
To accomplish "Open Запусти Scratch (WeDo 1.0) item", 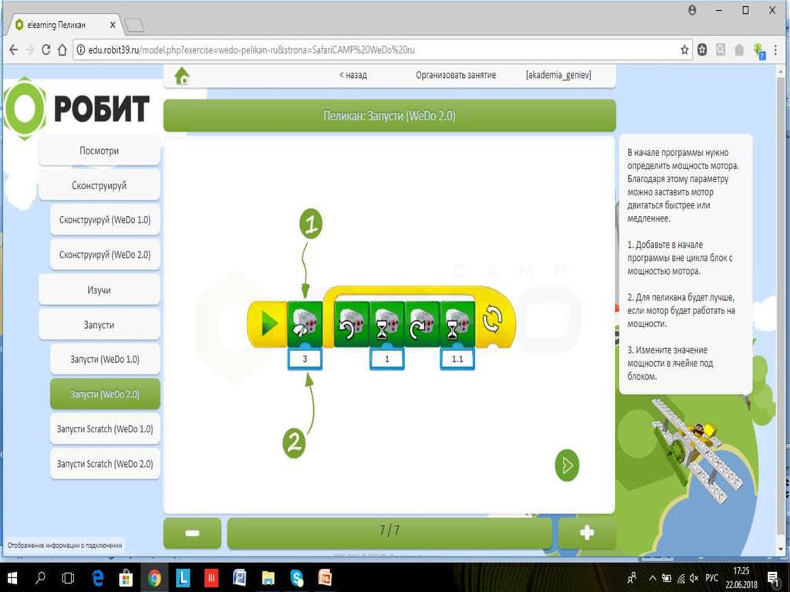I will pyautogui.click(x=105, y=429).
